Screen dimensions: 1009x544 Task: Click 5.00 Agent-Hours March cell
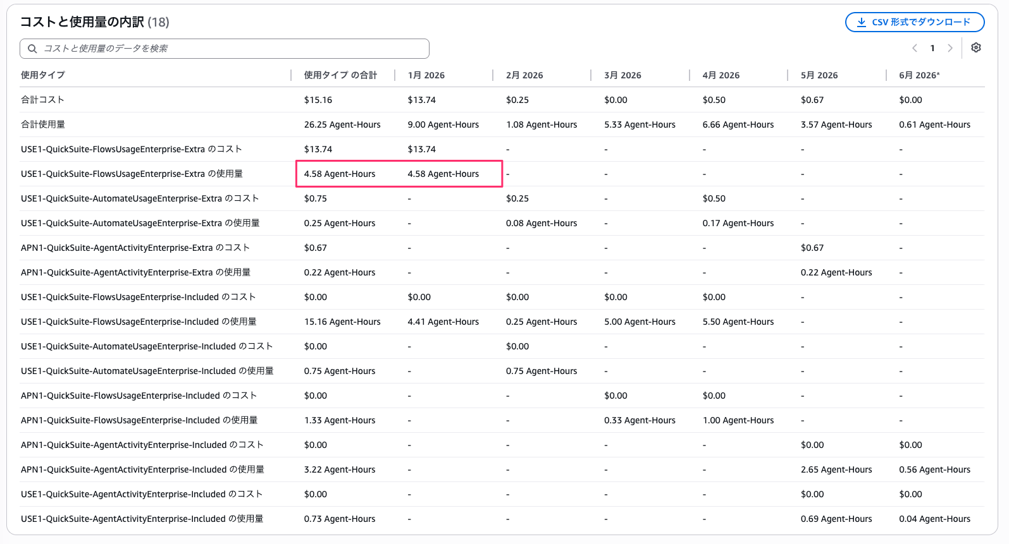pyautogui.click(x=640, y=322)
